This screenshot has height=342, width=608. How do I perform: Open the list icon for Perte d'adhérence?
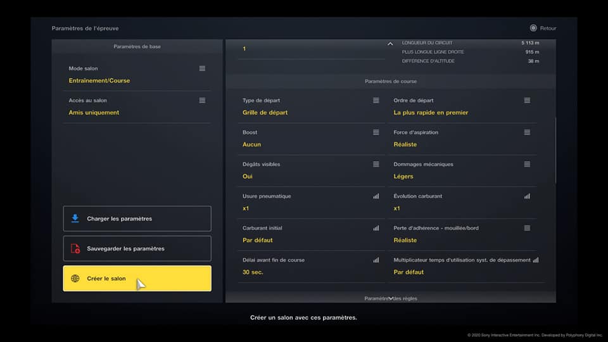click(x=527, y=228)
